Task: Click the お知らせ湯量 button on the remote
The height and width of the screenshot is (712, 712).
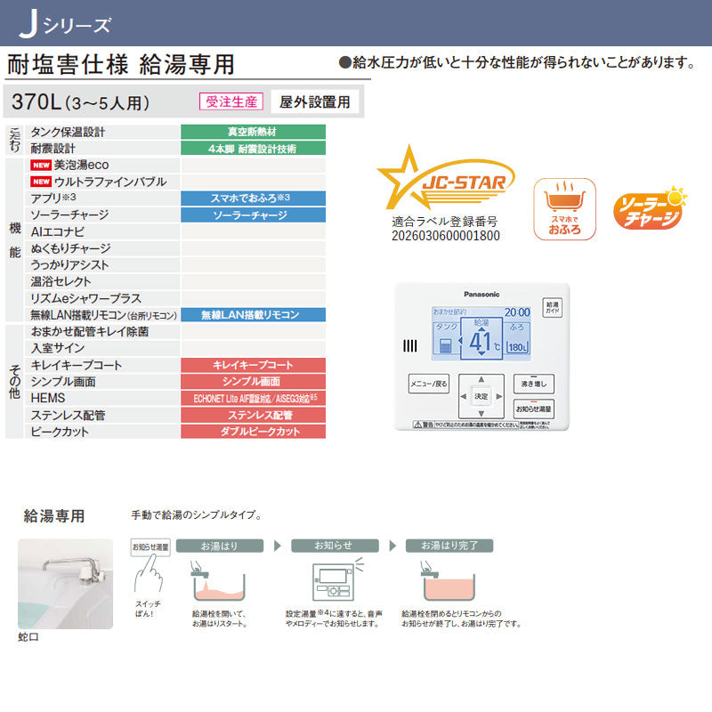Action: (533, 409)
